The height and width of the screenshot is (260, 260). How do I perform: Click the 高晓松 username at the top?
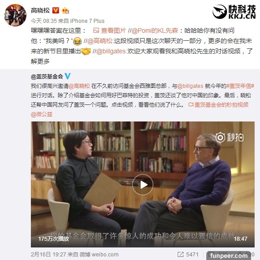40,10
